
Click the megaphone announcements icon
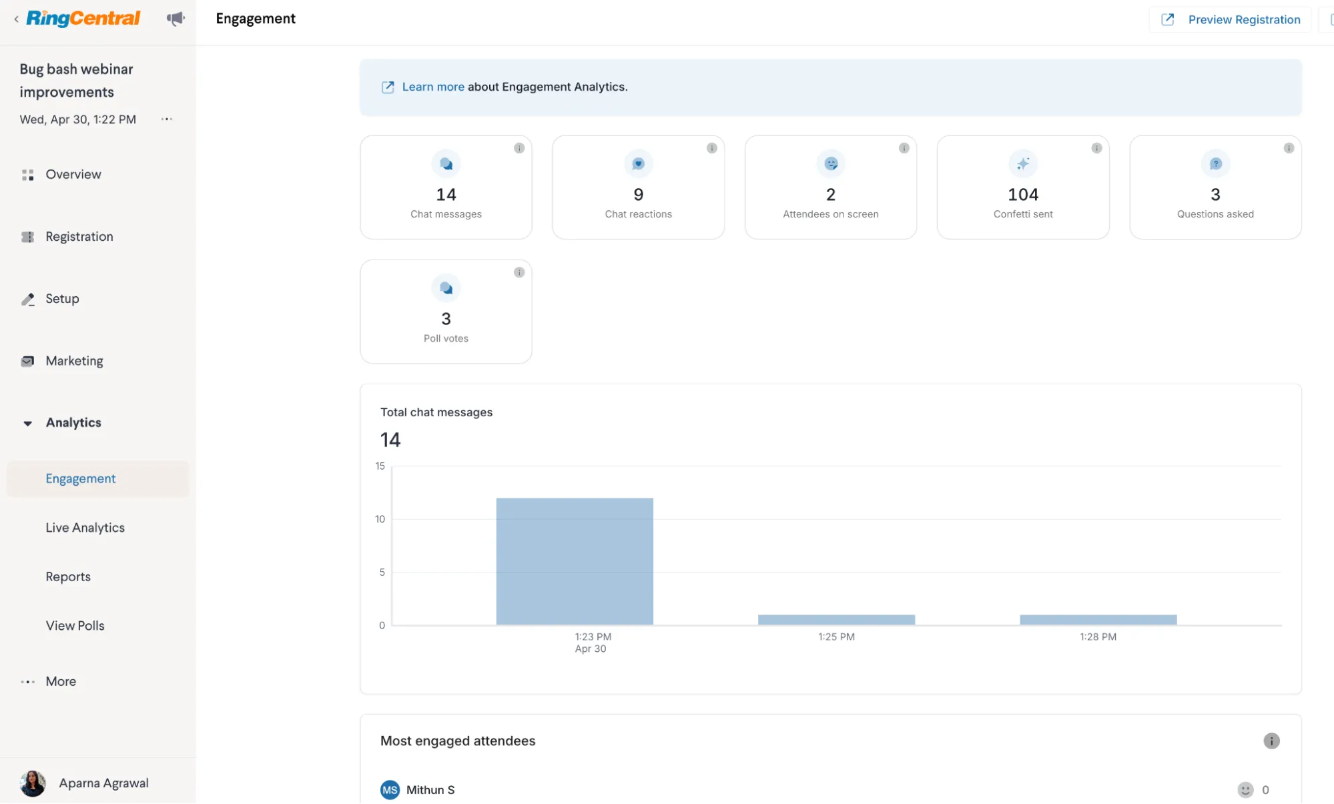tap(176, 19)
